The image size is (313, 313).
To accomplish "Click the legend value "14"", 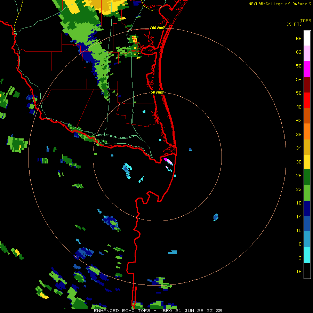I will (x=299, y=217).
